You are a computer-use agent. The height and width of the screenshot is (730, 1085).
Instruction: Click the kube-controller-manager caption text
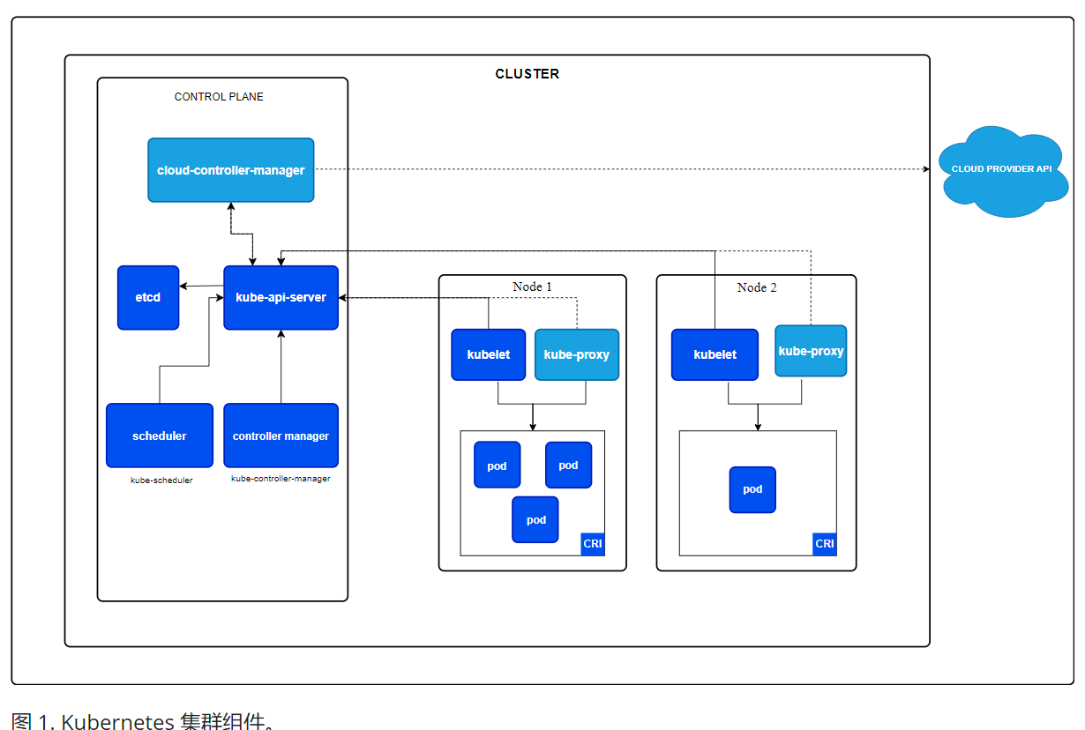pos(281,479)
